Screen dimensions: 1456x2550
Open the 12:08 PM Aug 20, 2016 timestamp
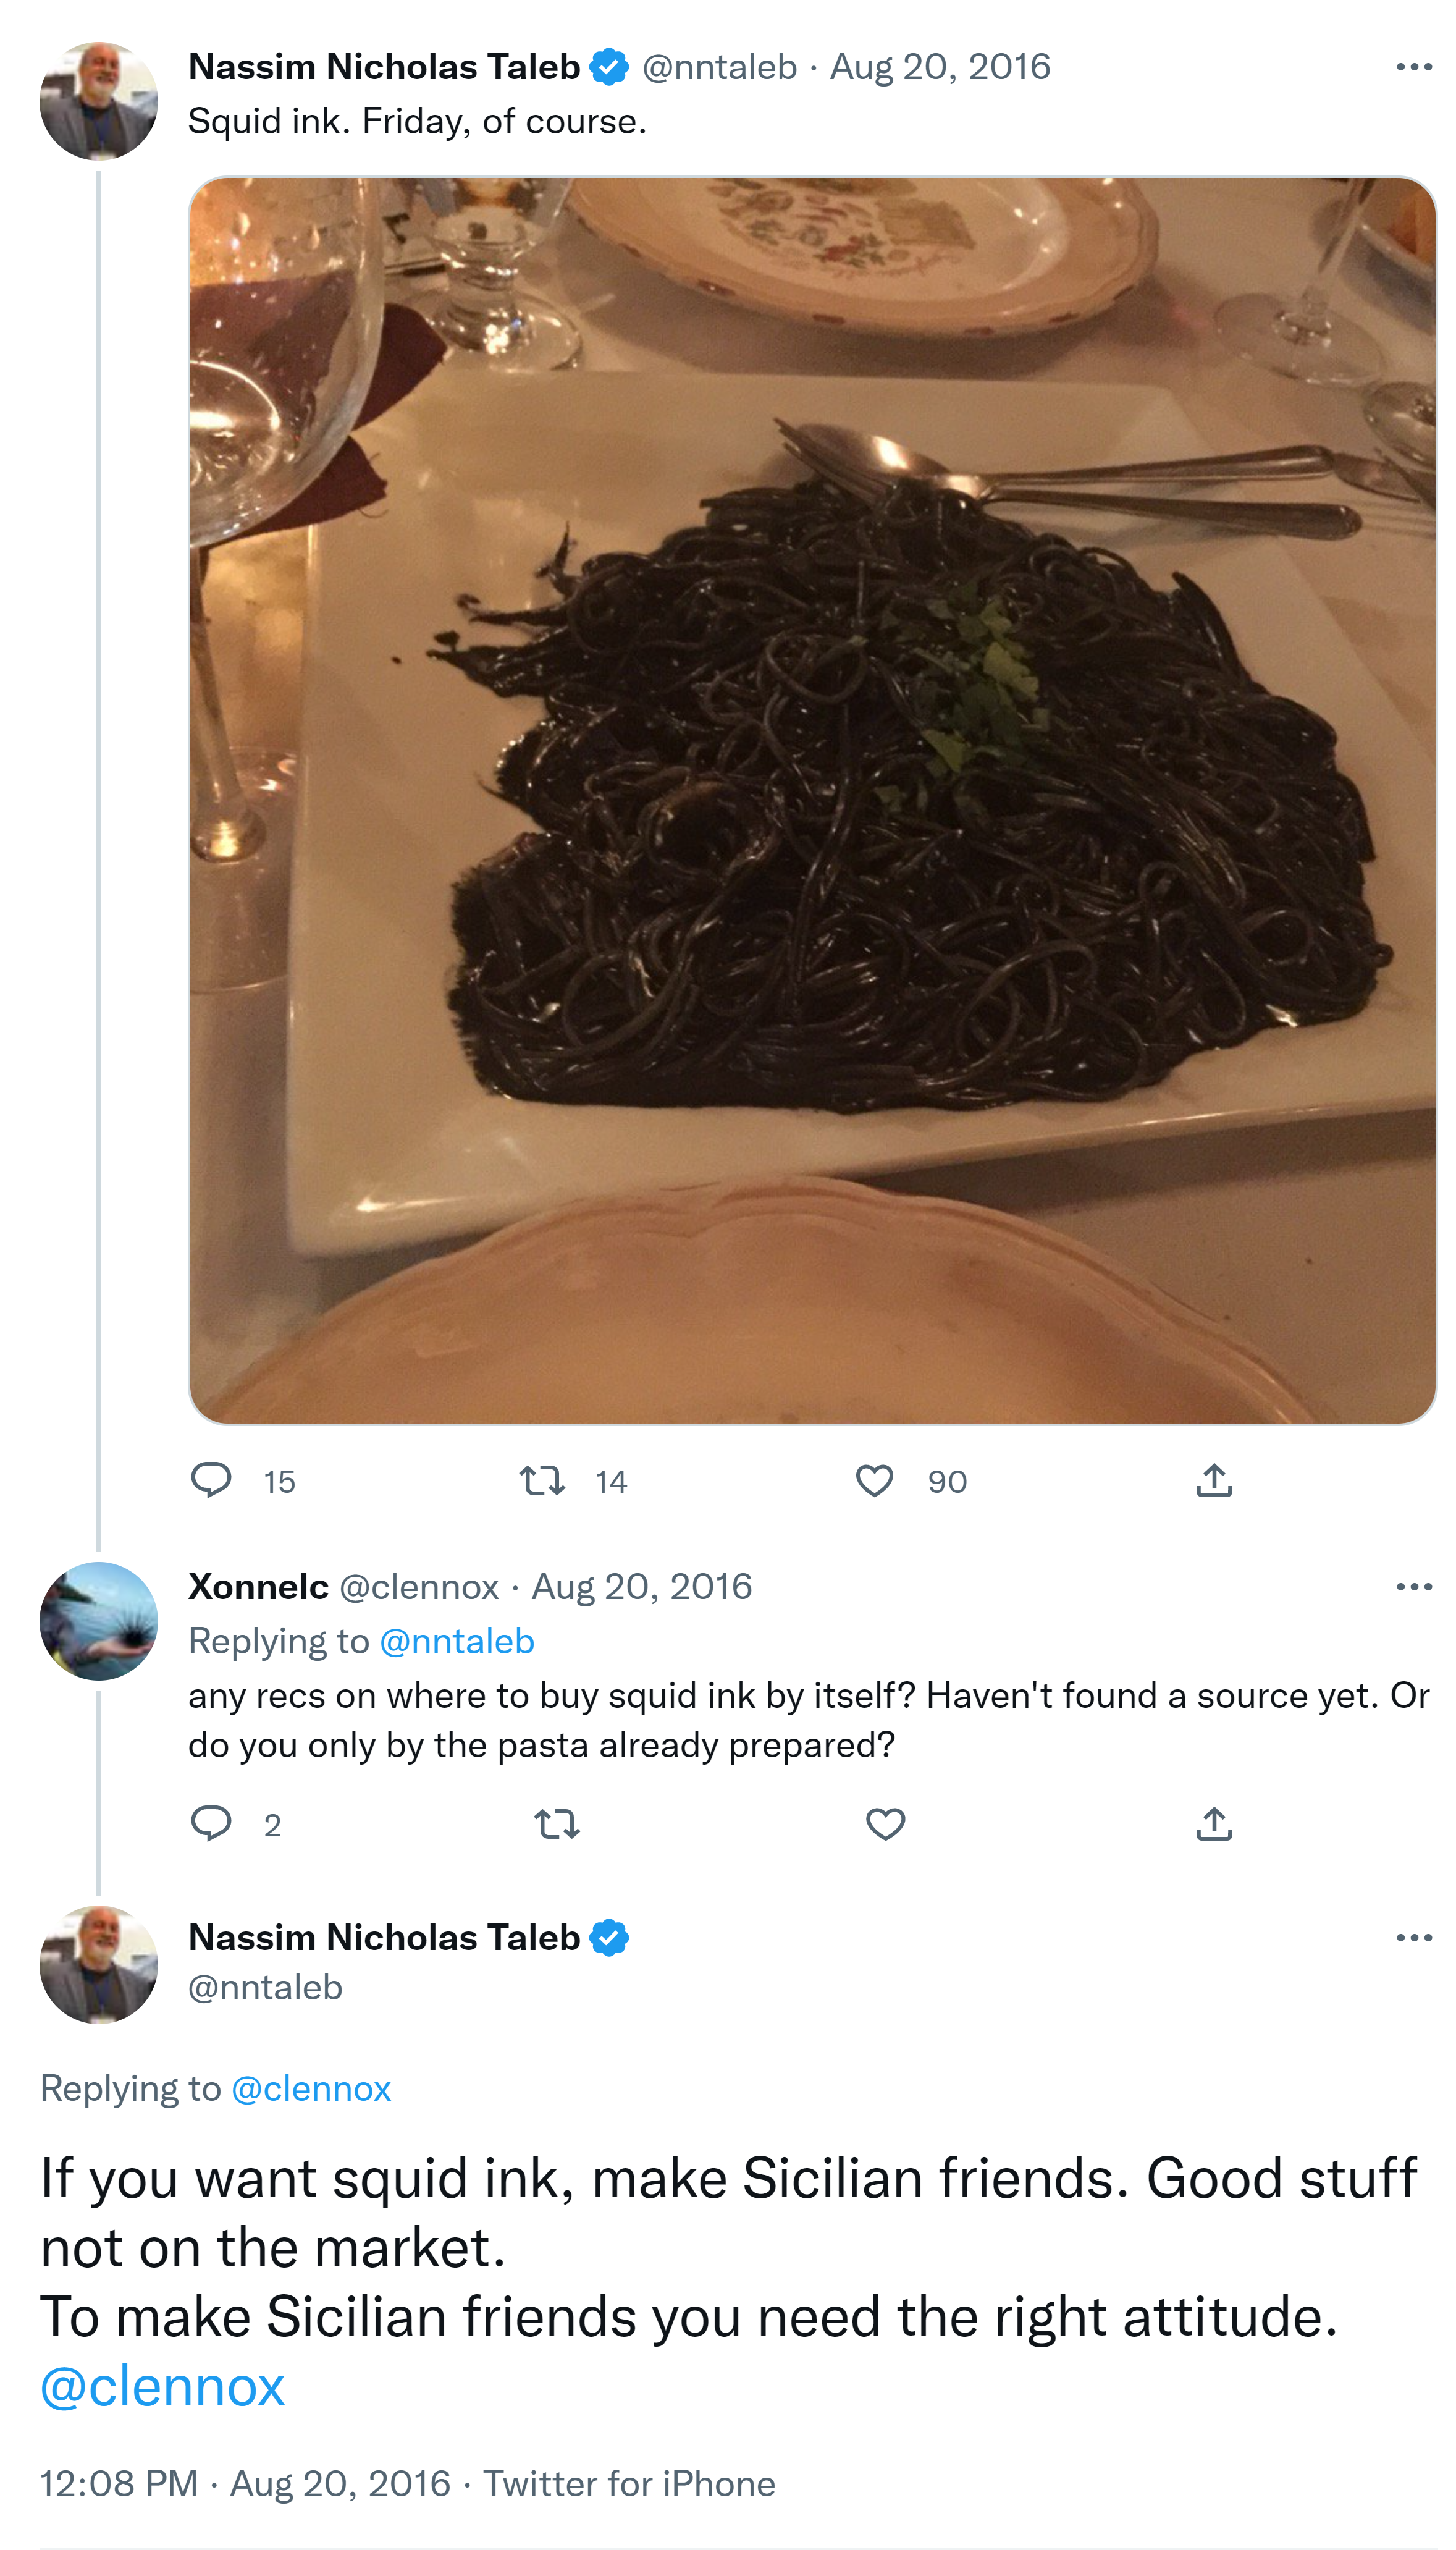coord(245,2483)
